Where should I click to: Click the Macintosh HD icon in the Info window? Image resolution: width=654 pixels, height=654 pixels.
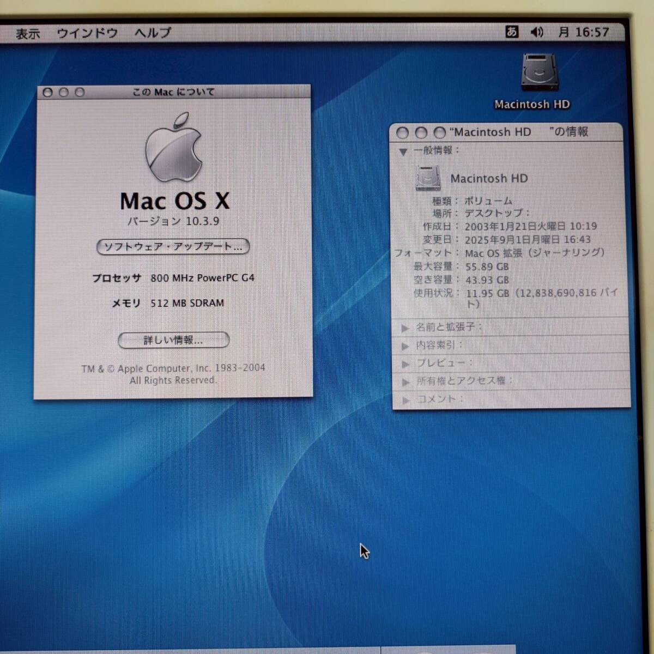pyautogui.click(x=428, y=178)
